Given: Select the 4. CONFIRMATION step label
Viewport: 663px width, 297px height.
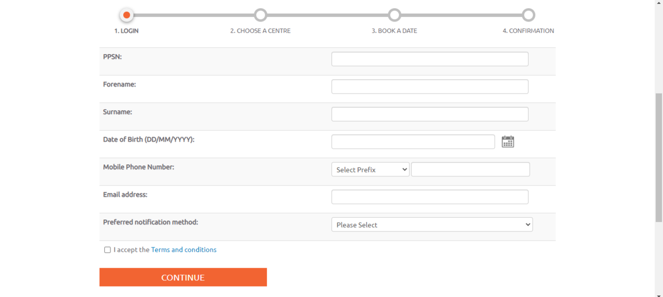Looking at the screenshot, I should coord(528,31).
